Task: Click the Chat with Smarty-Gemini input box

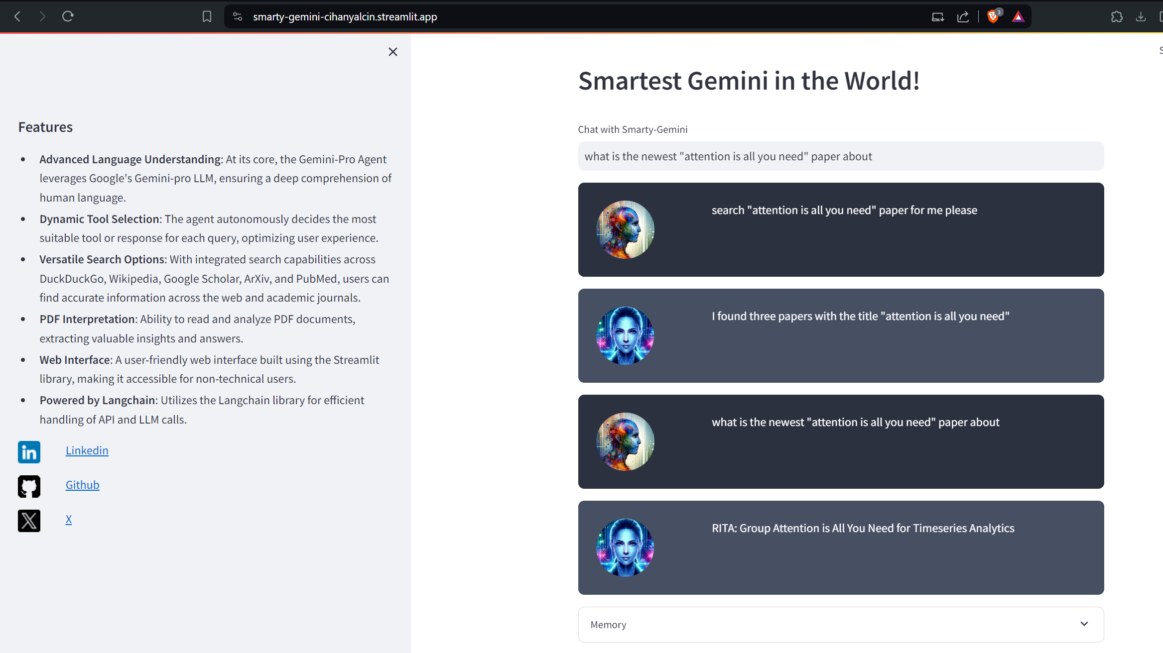Action: 840,156
